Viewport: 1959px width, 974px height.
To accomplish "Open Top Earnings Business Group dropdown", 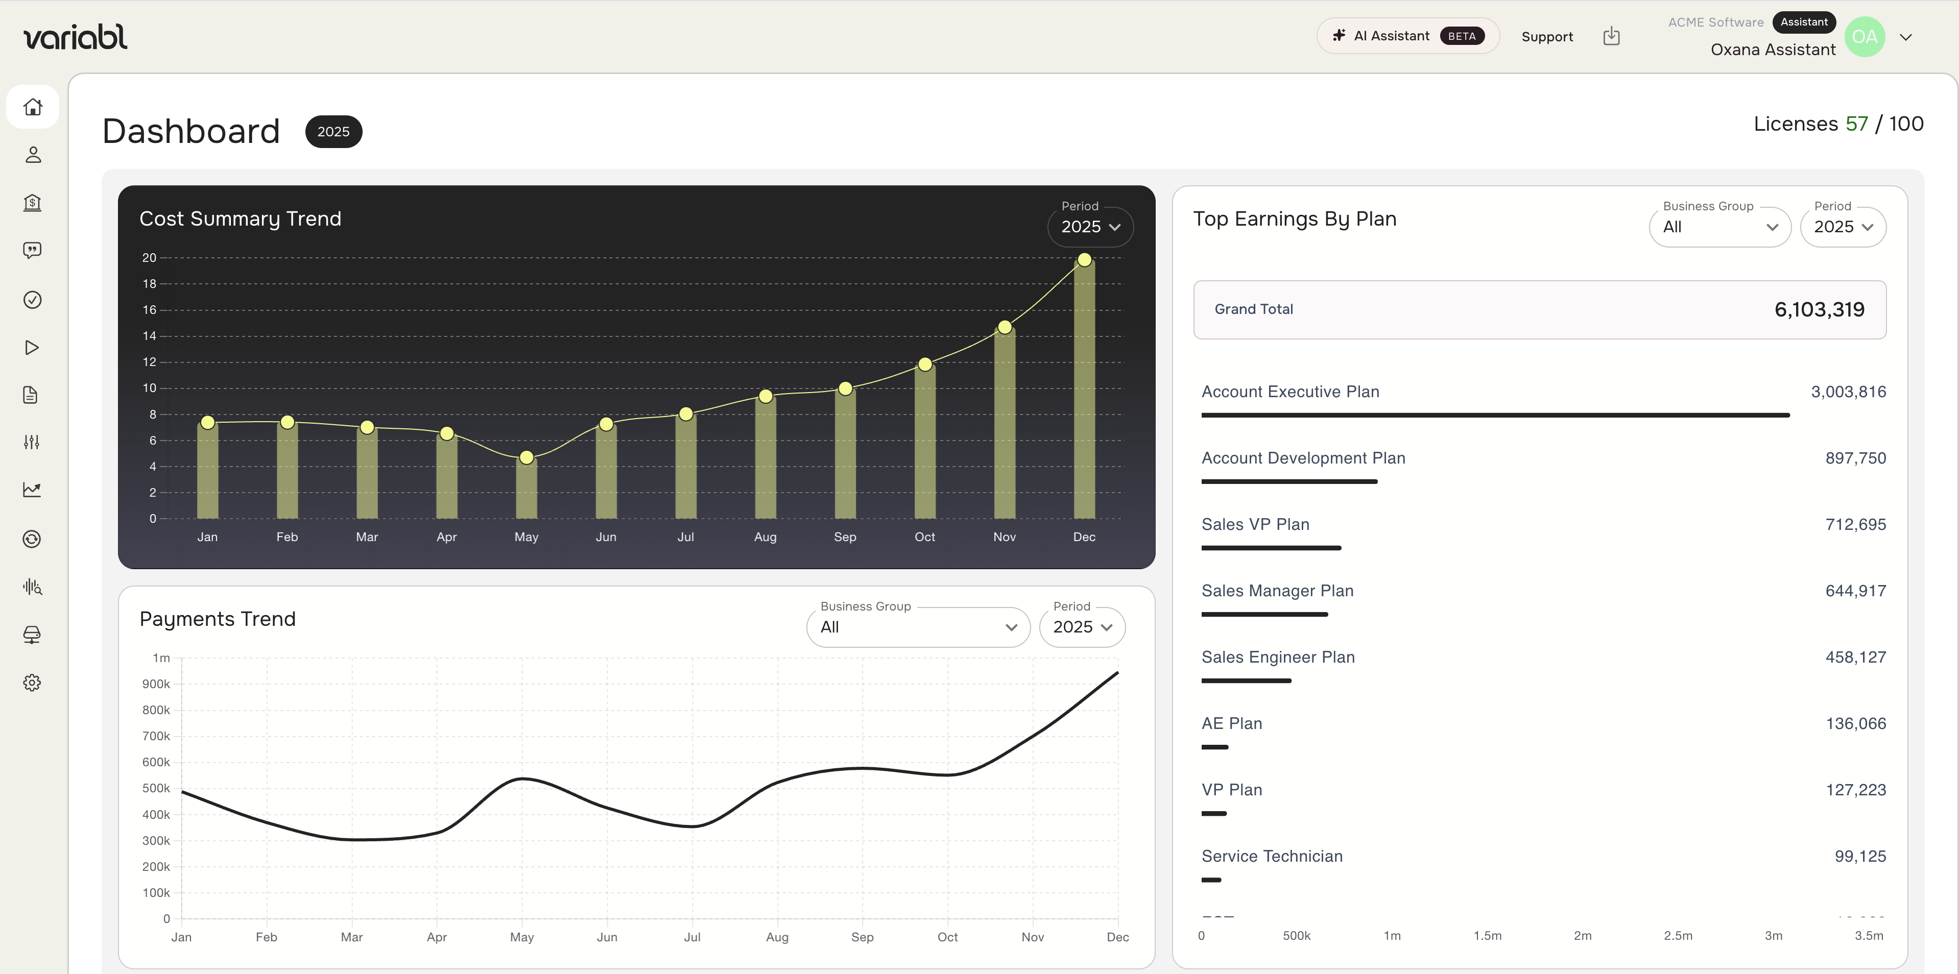I will [x=1720, y=227].
